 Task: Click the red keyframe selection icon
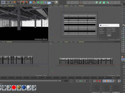click(x=100, y=81)
